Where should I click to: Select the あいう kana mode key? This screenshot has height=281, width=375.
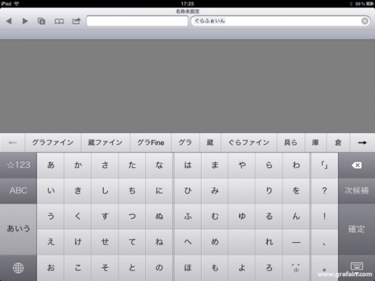tap(19, 229)
